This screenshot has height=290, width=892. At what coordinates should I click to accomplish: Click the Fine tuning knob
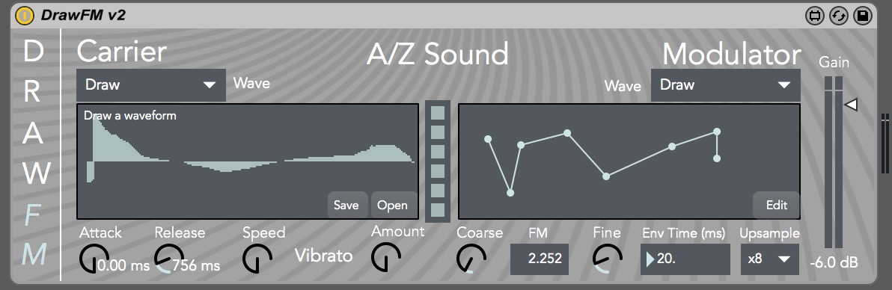(607, 259)
